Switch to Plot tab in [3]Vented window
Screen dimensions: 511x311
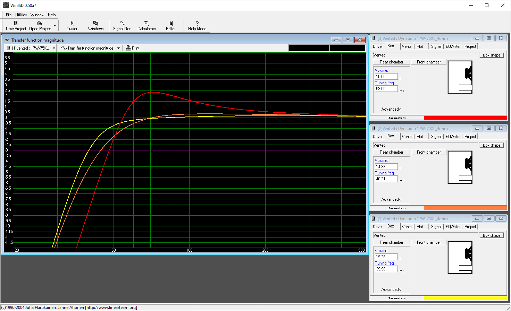tap(420, 46)
